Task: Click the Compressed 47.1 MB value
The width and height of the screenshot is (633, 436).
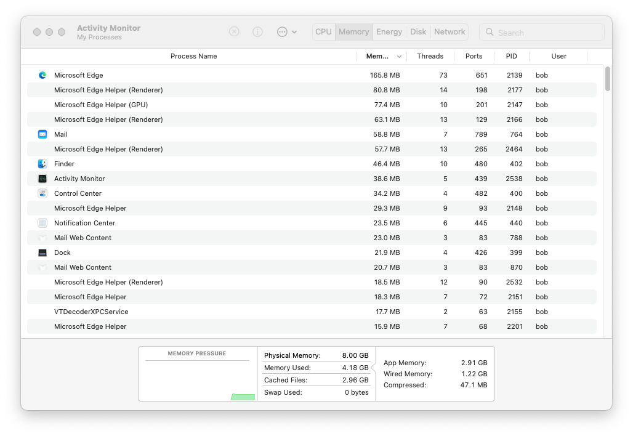Action: (x=474, y=385)
